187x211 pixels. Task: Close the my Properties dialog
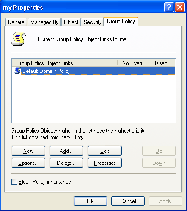180,7
